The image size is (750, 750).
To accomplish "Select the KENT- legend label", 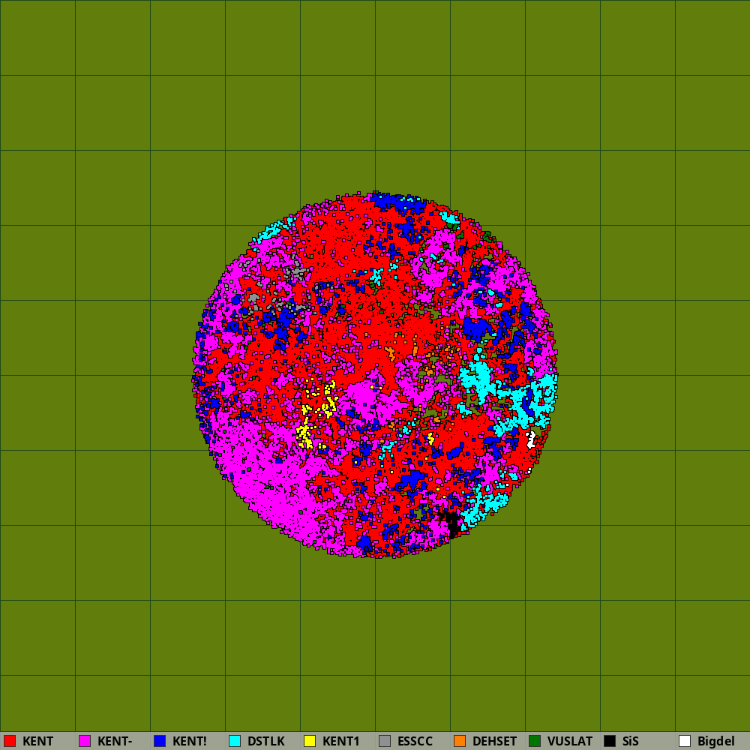I will click(x=115, y=742).
